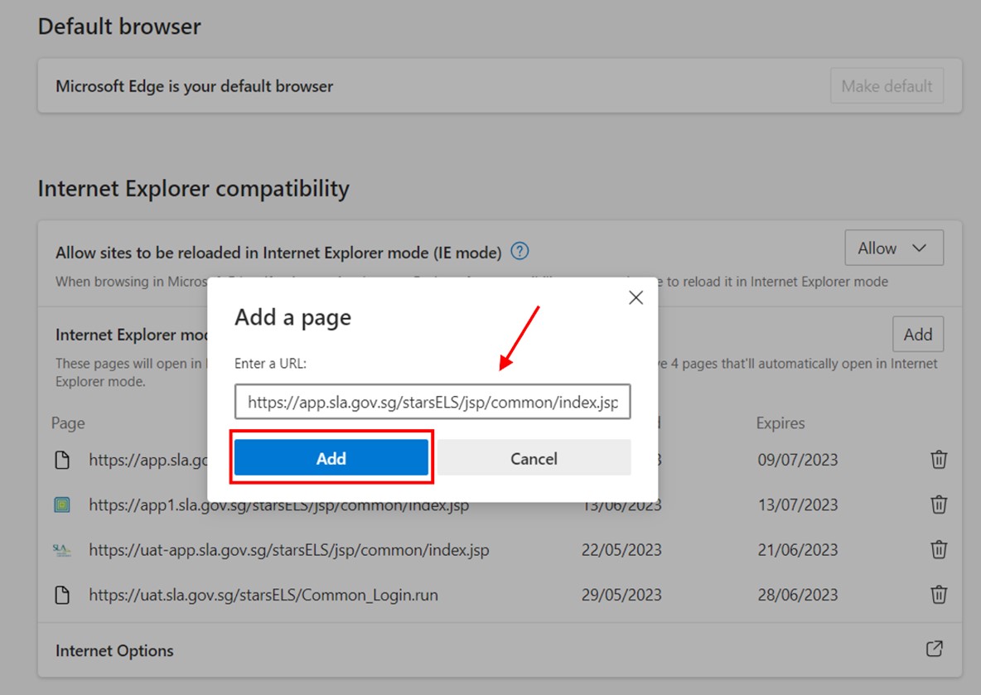Click the Page column header
981x695 pixels.
point(68,423)
